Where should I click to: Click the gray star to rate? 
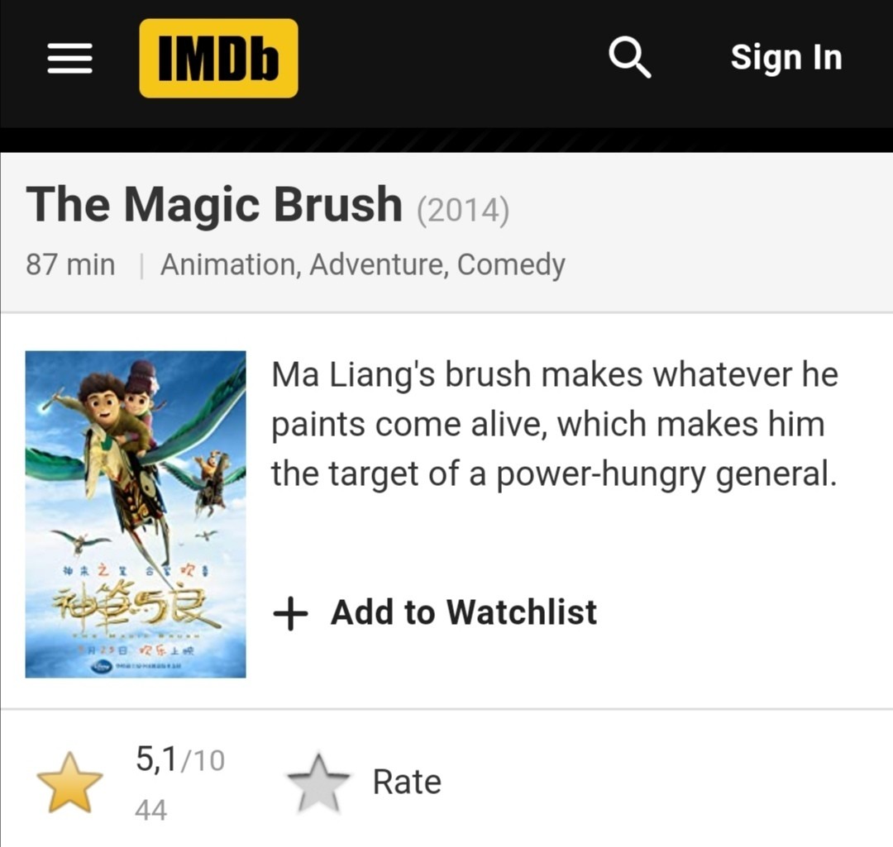pyautogui.click(x=318, y=783)
